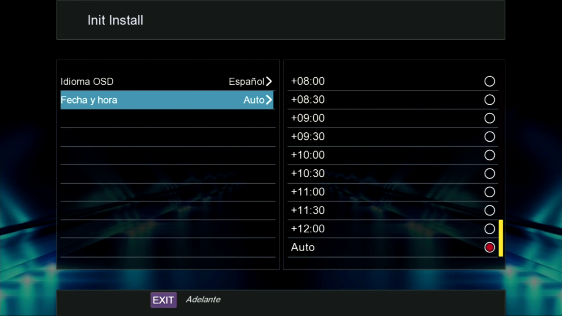Choose the +09:00 time zone radio button
The image size is (562, 316).
pos(489,118)
